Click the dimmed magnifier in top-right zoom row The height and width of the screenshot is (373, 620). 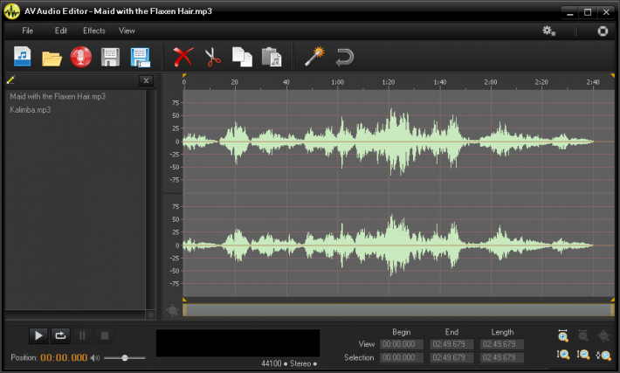click(603, 335)
